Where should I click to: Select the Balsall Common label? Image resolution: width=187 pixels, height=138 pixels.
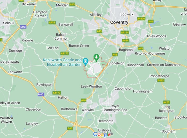tap(61, 37)
